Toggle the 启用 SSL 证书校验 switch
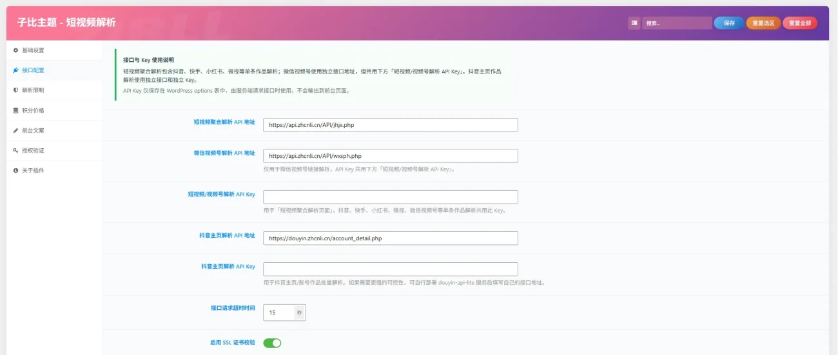Viewport: 838px width, 355px height. point(273,343)
